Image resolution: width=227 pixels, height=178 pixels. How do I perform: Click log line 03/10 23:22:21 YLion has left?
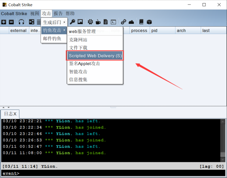pyautogui.click(x=52, y=121)
